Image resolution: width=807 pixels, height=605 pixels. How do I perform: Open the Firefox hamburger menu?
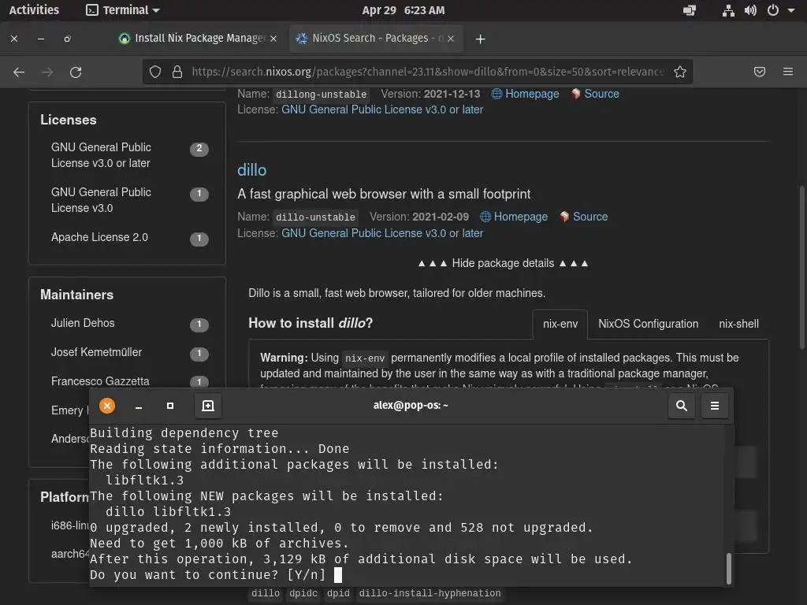pyautogui.click(x=788, y=72)
